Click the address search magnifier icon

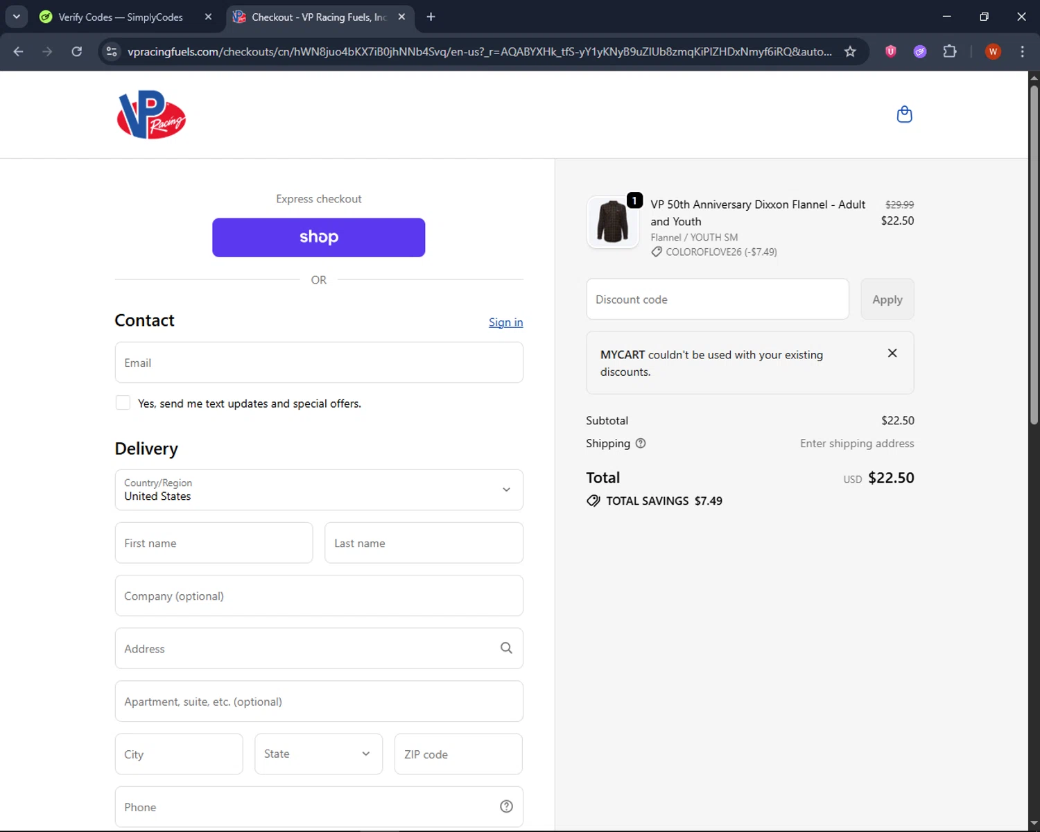(506, 648)
